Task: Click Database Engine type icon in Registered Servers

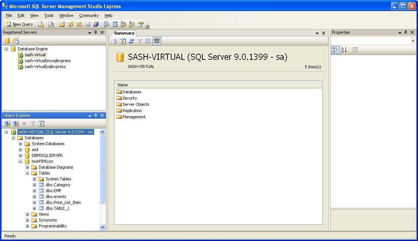Action: pyautogui.click(x=7, y=40)
